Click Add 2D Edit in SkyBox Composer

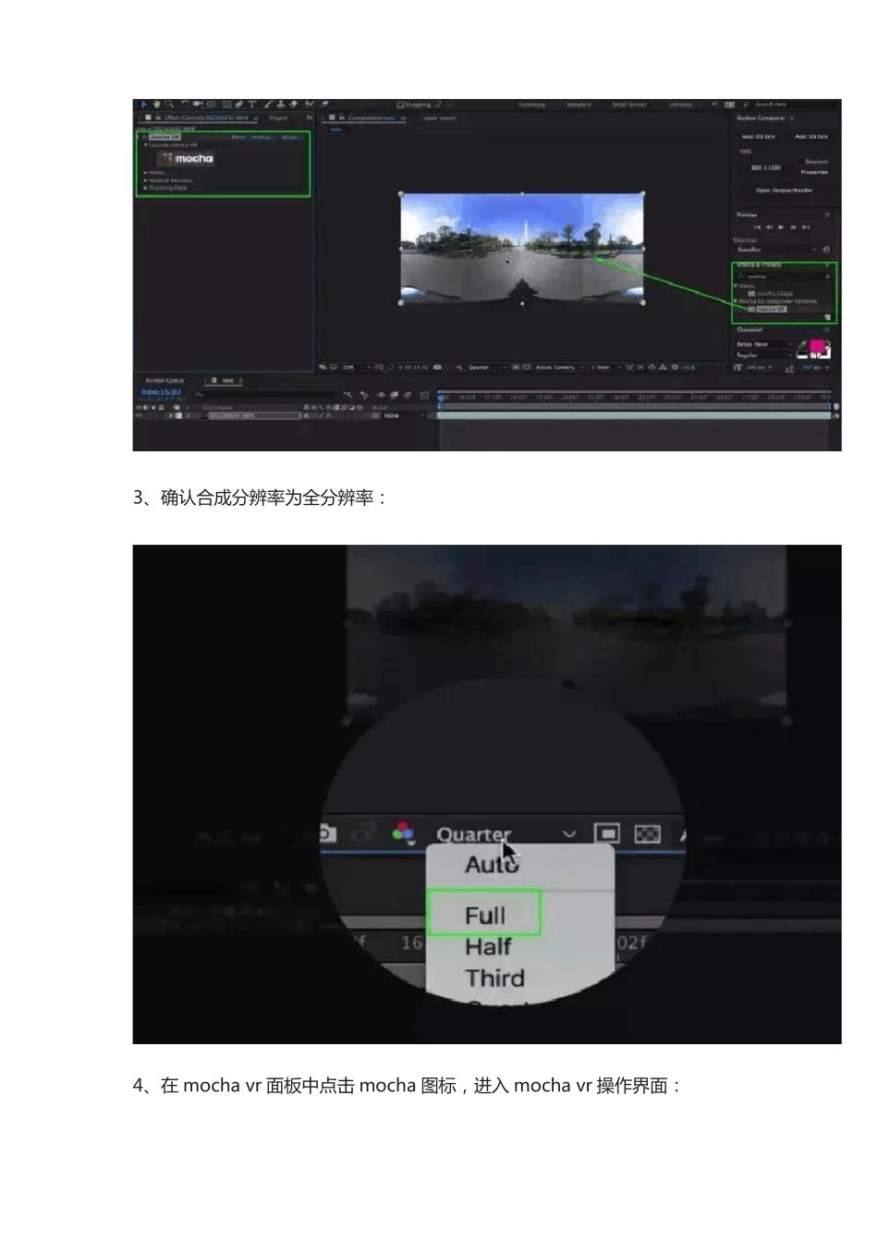(759, 137)
